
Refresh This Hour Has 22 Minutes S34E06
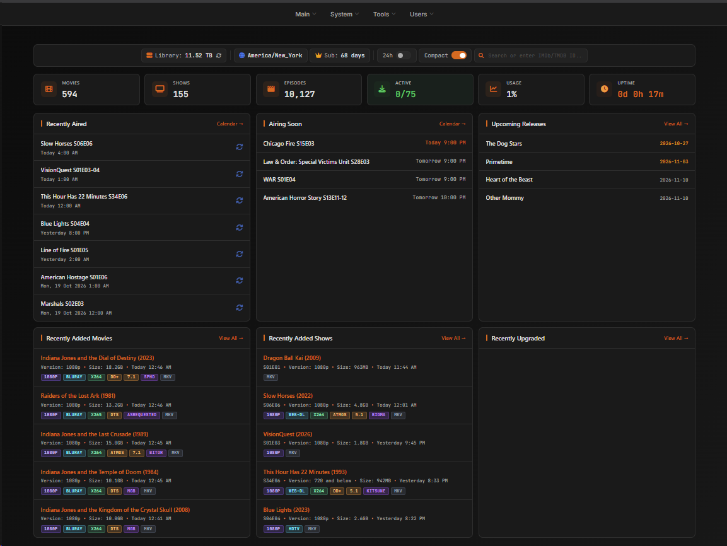[239, 200]
